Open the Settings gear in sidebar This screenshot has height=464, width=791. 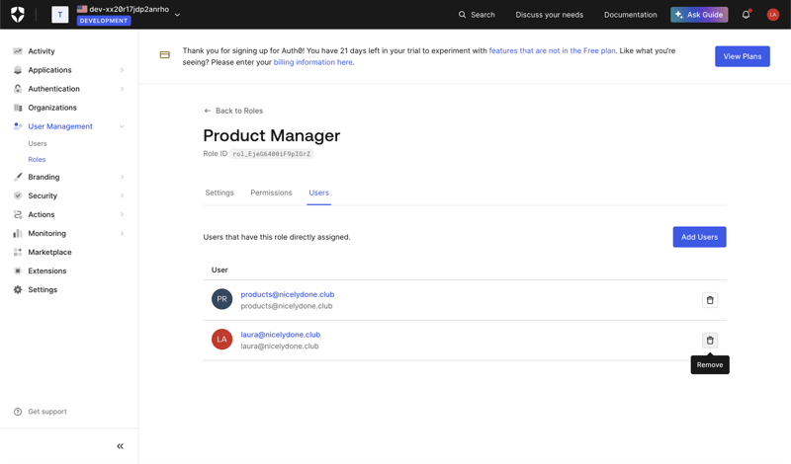click(x=18, y=289)
